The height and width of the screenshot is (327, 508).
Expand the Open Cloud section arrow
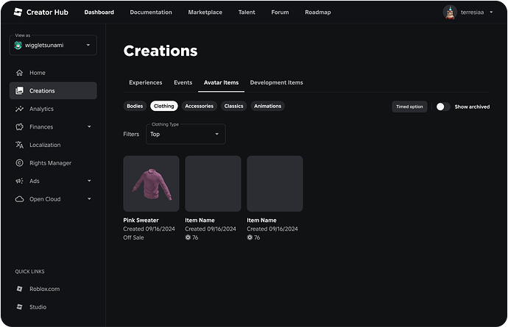[x=89, y=199]
